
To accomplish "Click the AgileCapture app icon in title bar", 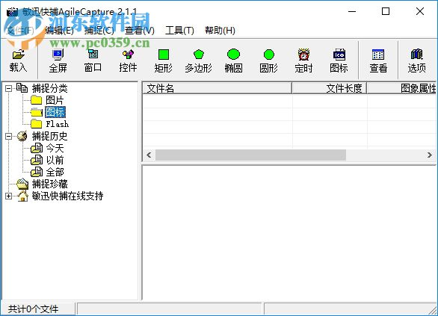I will (x=12, y=12).
